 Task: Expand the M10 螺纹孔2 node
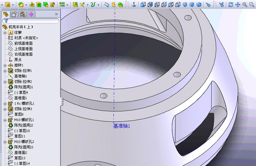coord(5,142)
